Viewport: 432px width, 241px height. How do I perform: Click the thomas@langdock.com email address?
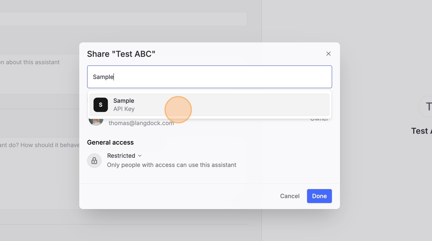tap(141, 123)
